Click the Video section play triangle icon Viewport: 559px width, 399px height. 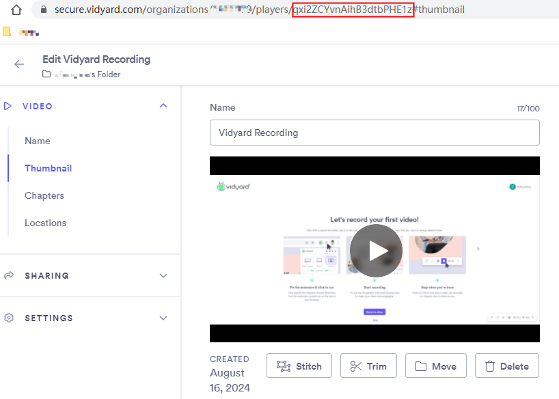point(8,106)
